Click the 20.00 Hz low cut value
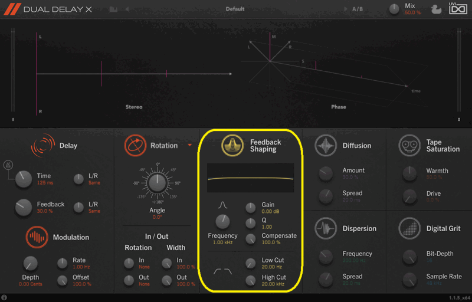 pos(272,267)
